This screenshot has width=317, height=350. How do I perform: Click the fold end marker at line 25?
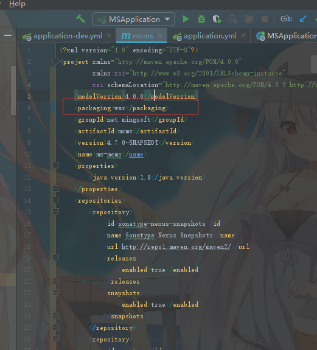55,327
